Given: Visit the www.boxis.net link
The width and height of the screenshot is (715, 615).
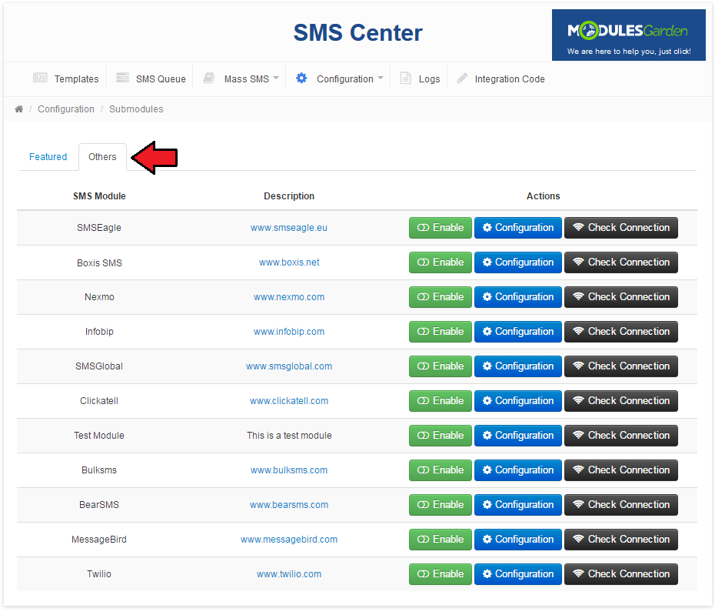Looking at the screenshot, I should pyautogui.click(x=289, y=262).
